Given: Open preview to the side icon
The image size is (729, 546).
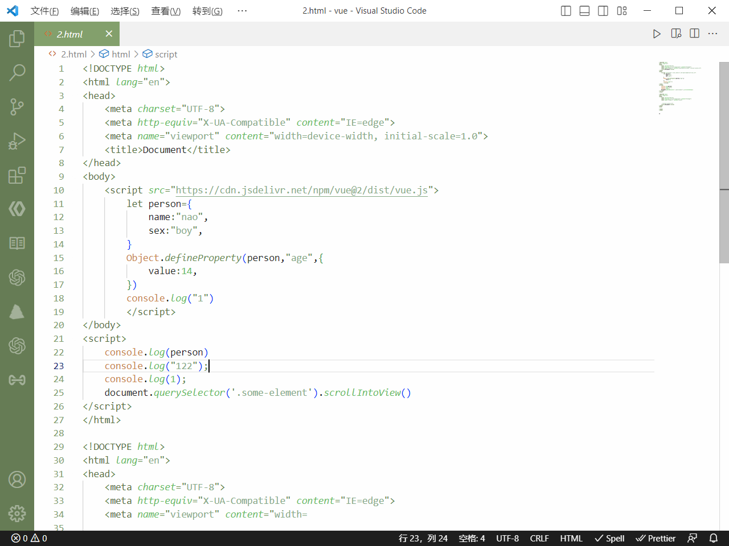Looking at the screenshot, I should click(676, 34).
